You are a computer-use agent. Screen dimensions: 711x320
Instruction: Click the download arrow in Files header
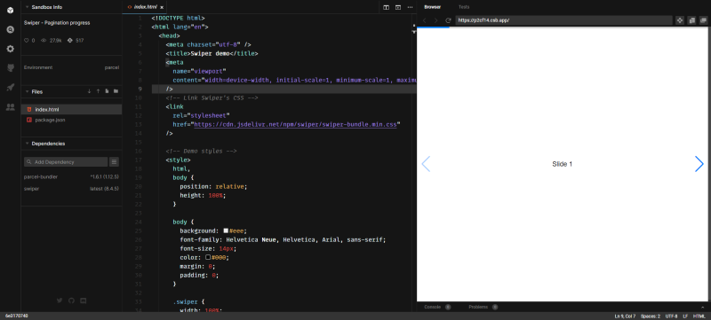tap(90, 91)
